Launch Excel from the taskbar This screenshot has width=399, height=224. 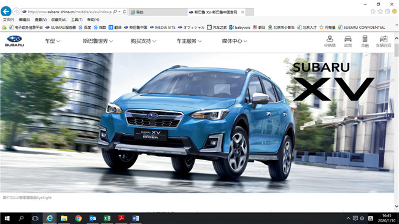pos(107,218)
